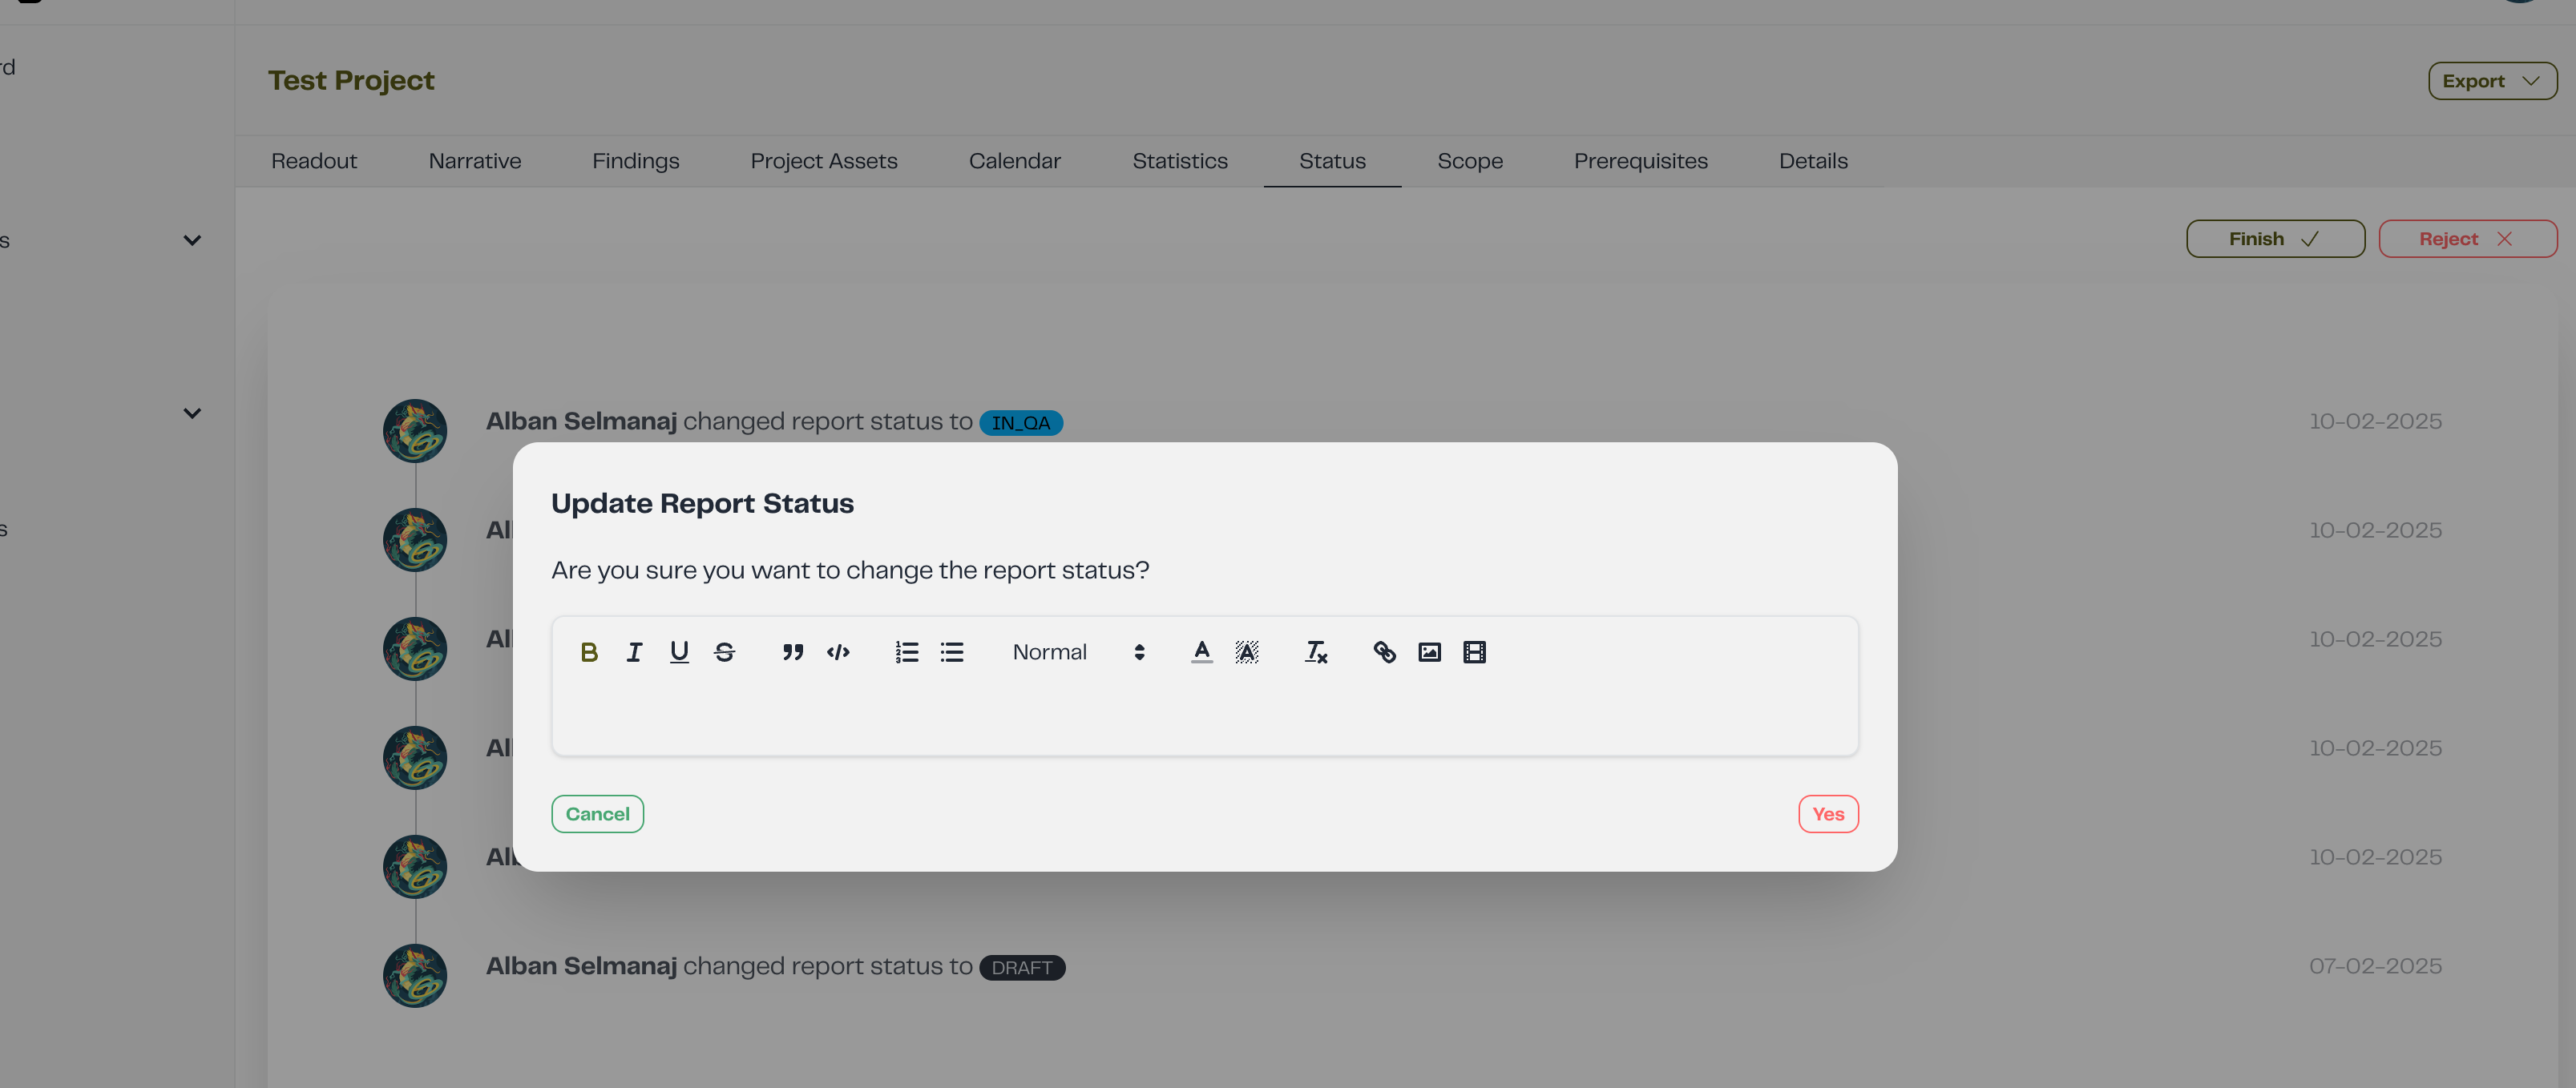2576x1088 pixels.
Task: Switch to the Project Assets tab
Action: point(824,161)
